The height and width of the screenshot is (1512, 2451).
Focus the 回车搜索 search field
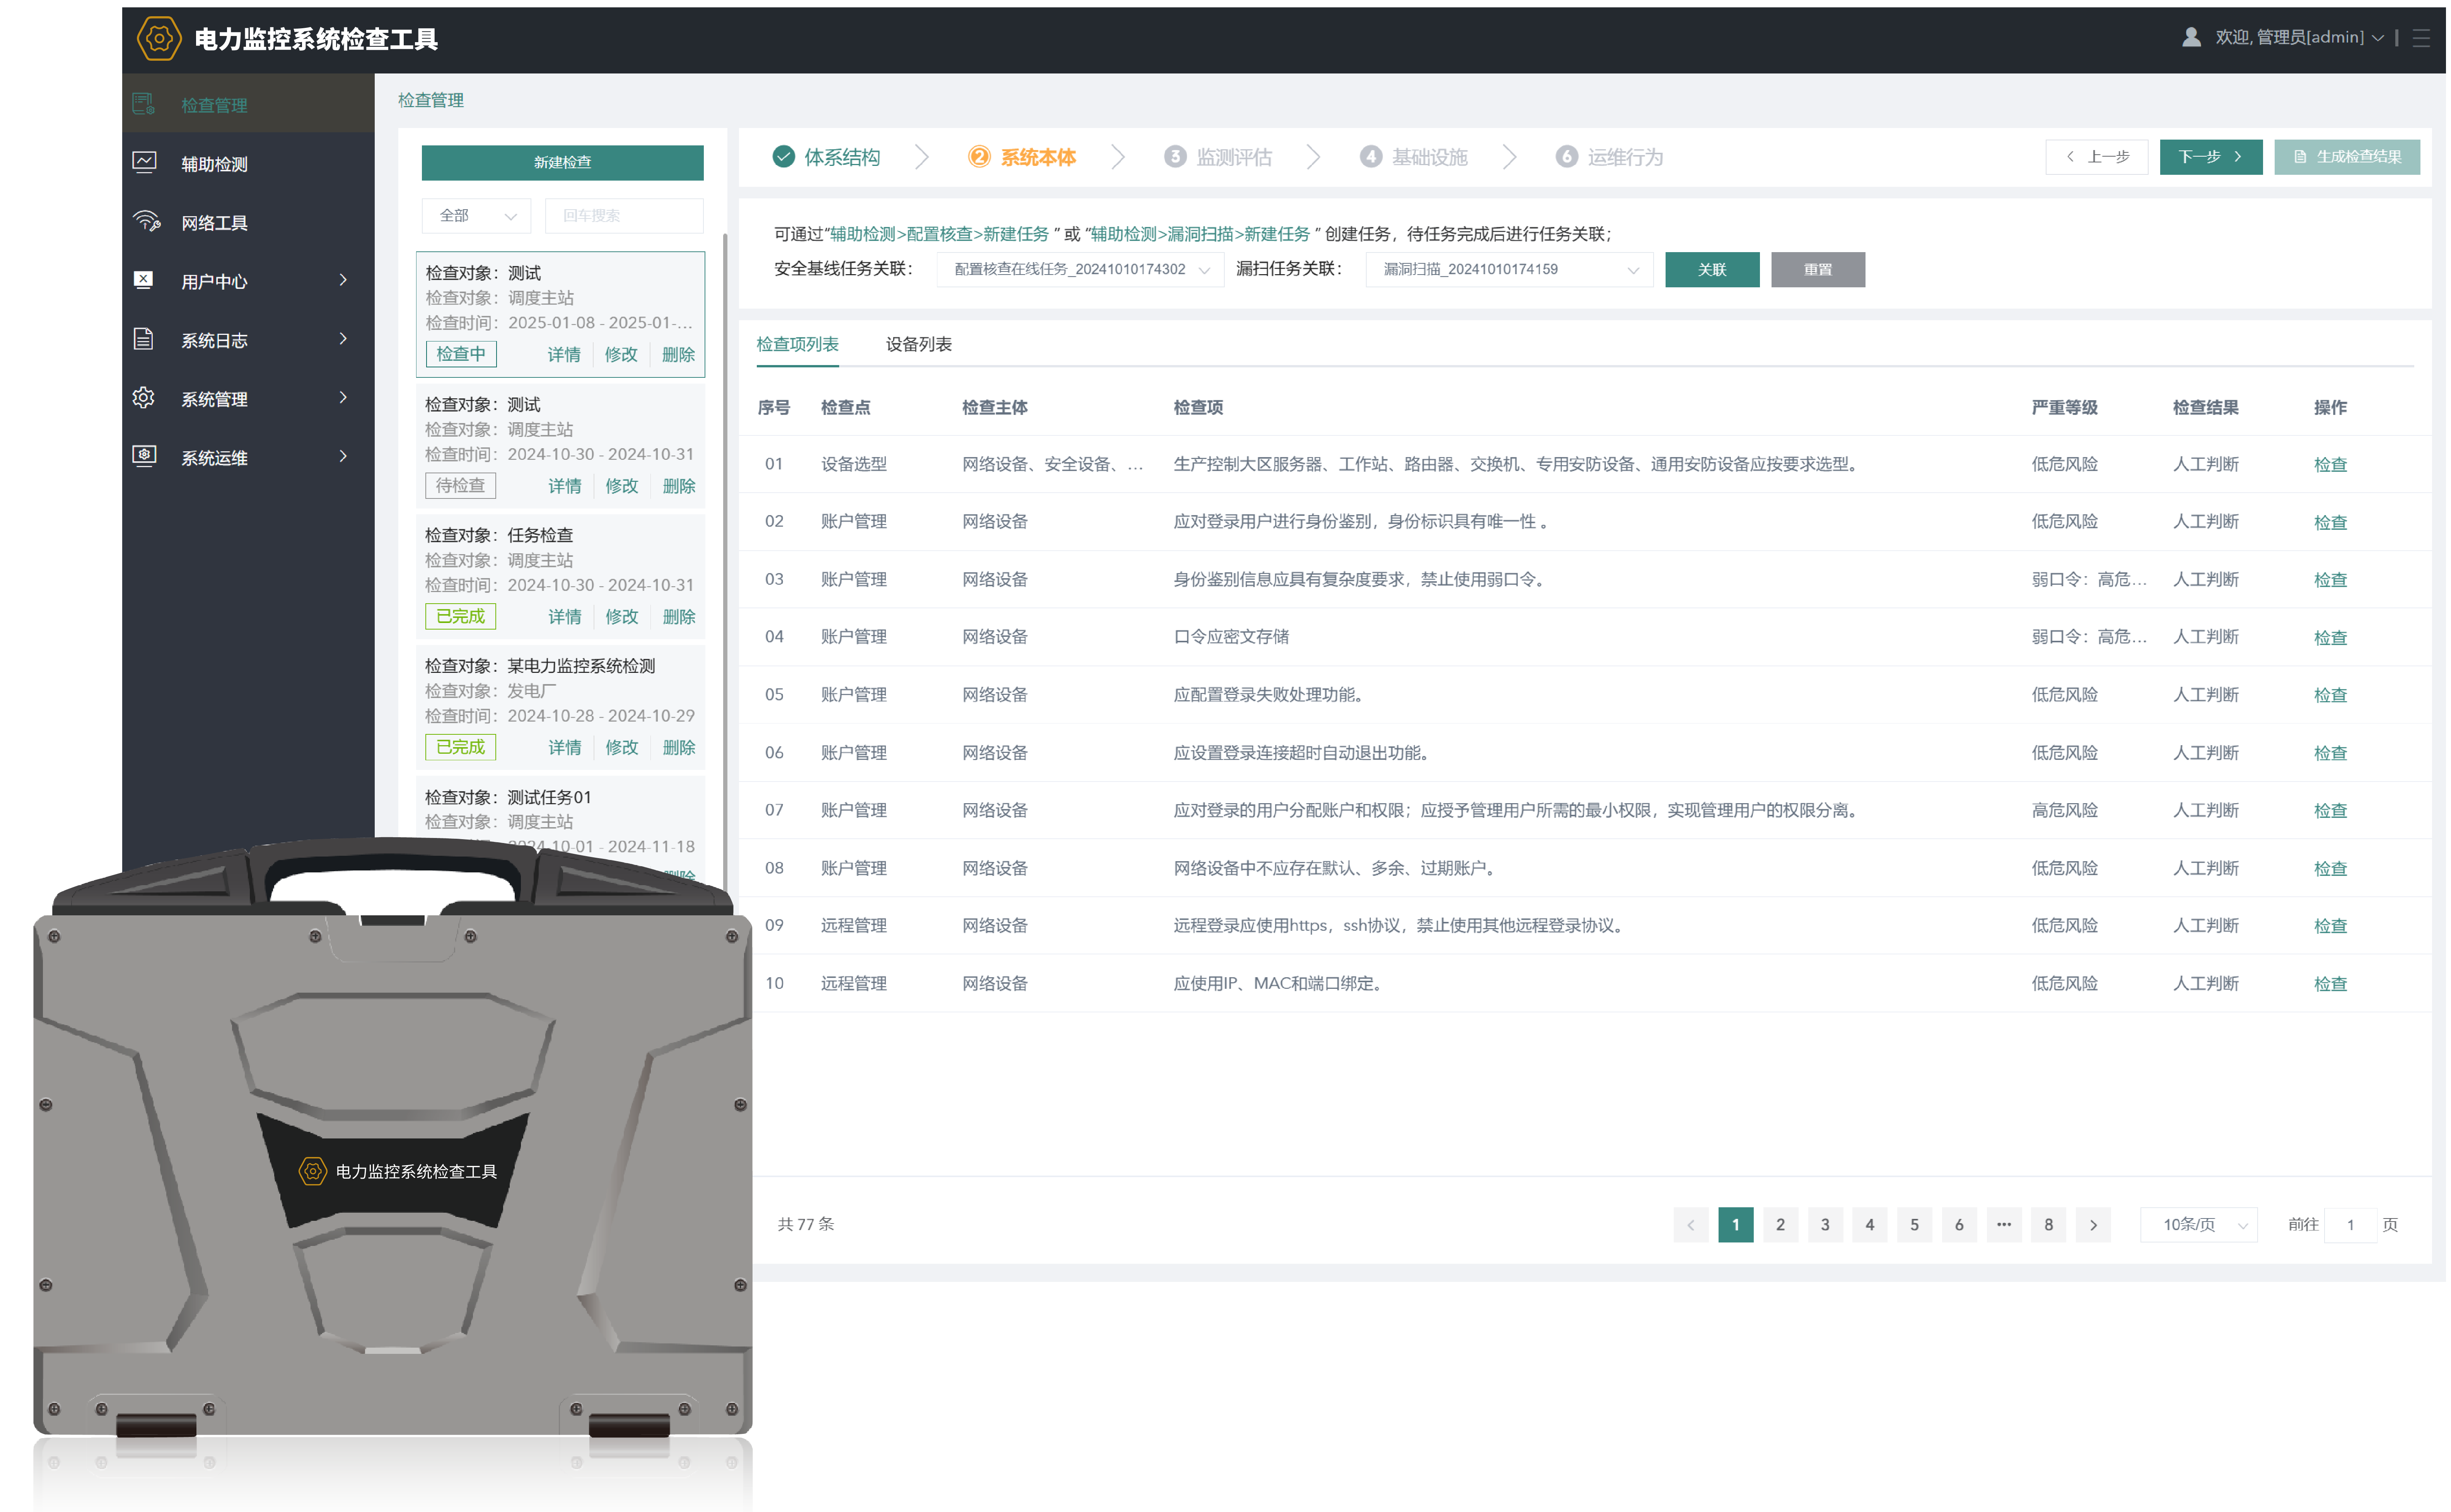(624, 216)
